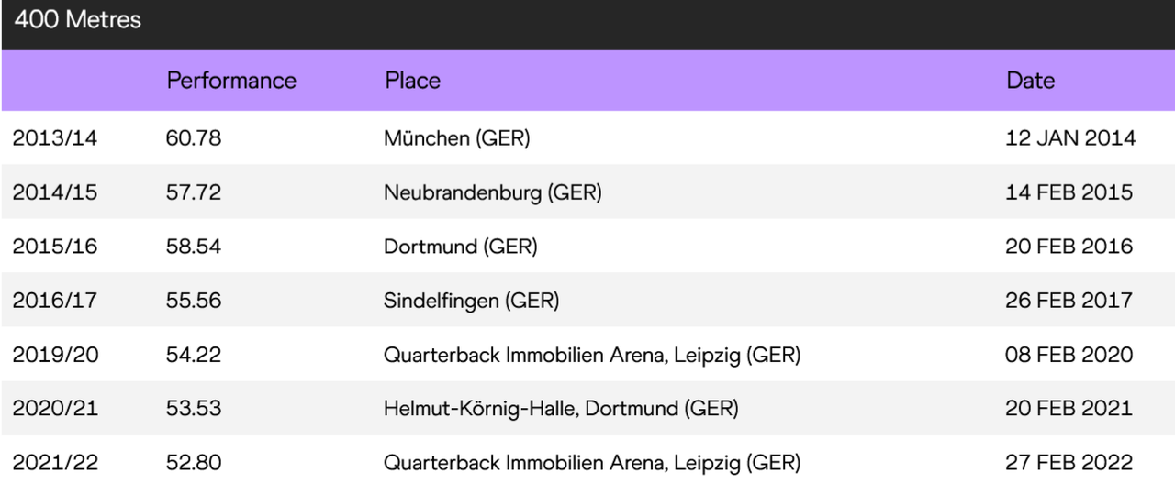Select München (GER) place entry
Screen dimensions: 1175x483
coord(457,138)
